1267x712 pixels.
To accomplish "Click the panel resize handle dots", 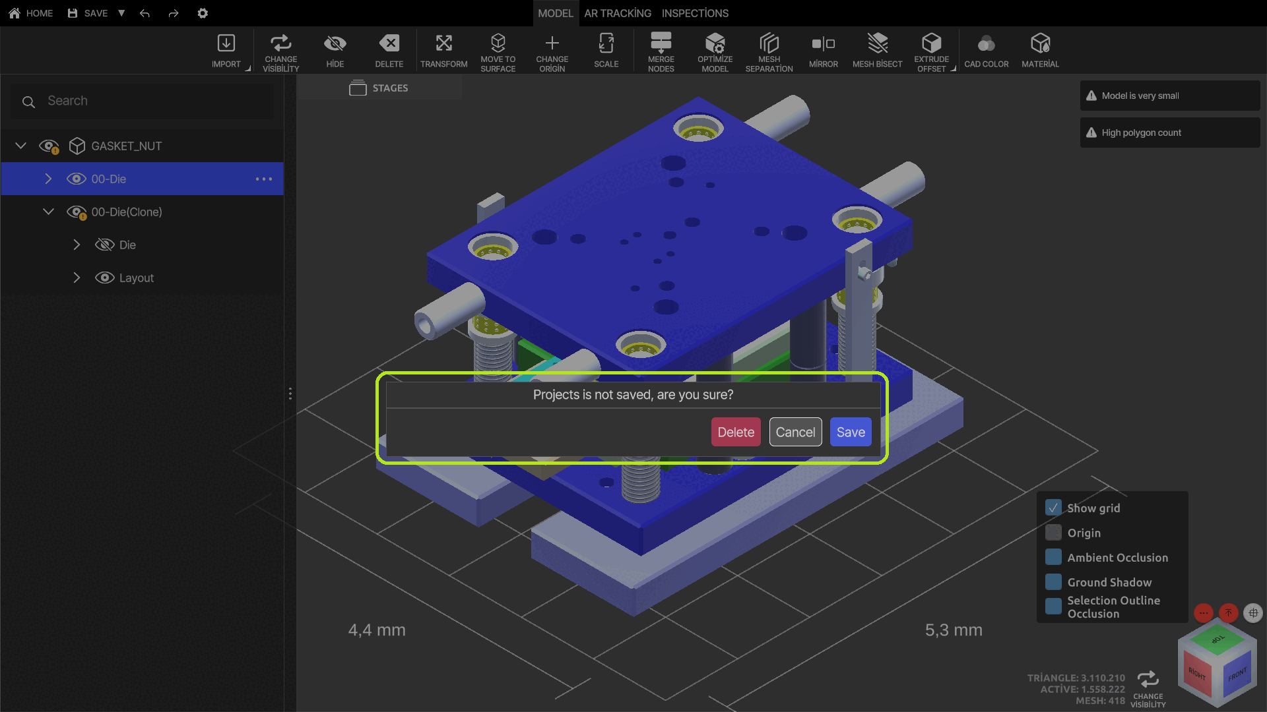I will coord(290,394).
